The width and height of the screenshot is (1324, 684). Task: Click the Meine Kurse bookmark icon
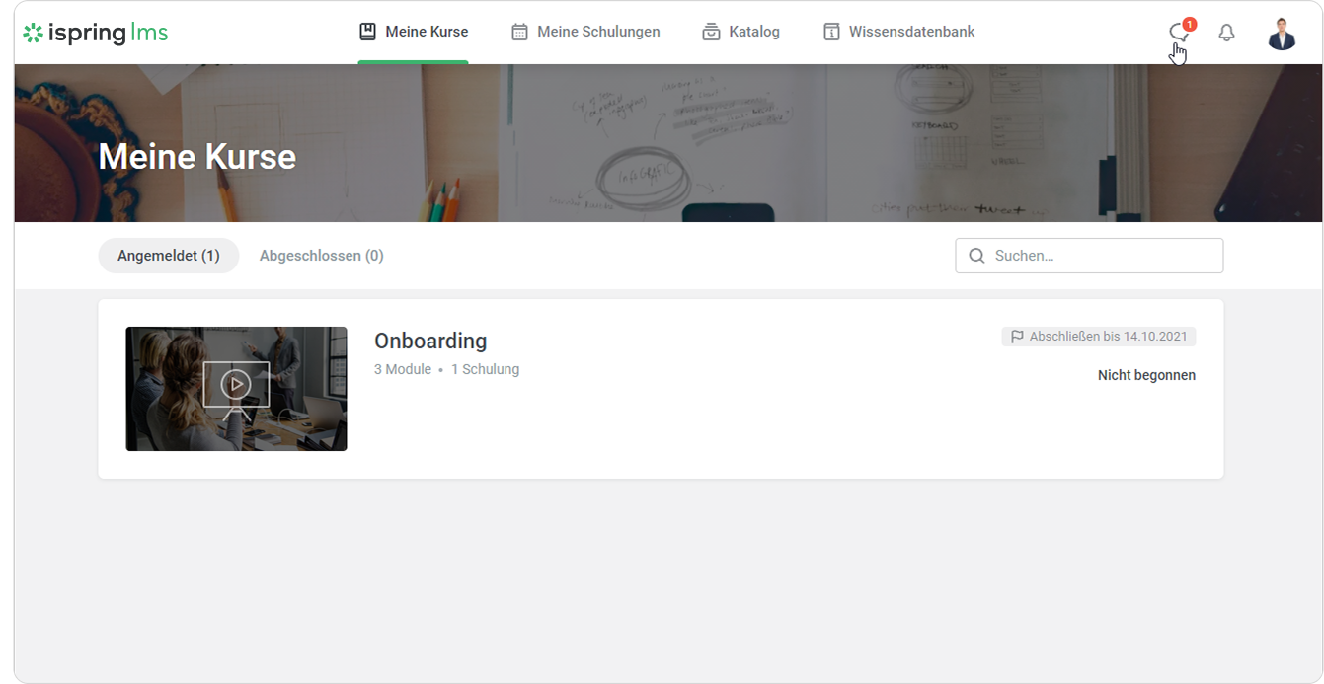pos(367,32)
